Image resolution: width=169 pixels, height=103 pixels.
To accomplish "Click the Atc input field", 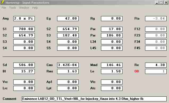I will pos(112,88).
